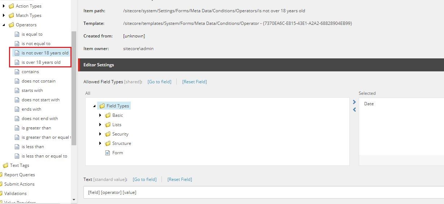The image size is (444, 204).
Task: Expand the Action Types tree node
Action: pyautogui.click(x=4, y=6)
